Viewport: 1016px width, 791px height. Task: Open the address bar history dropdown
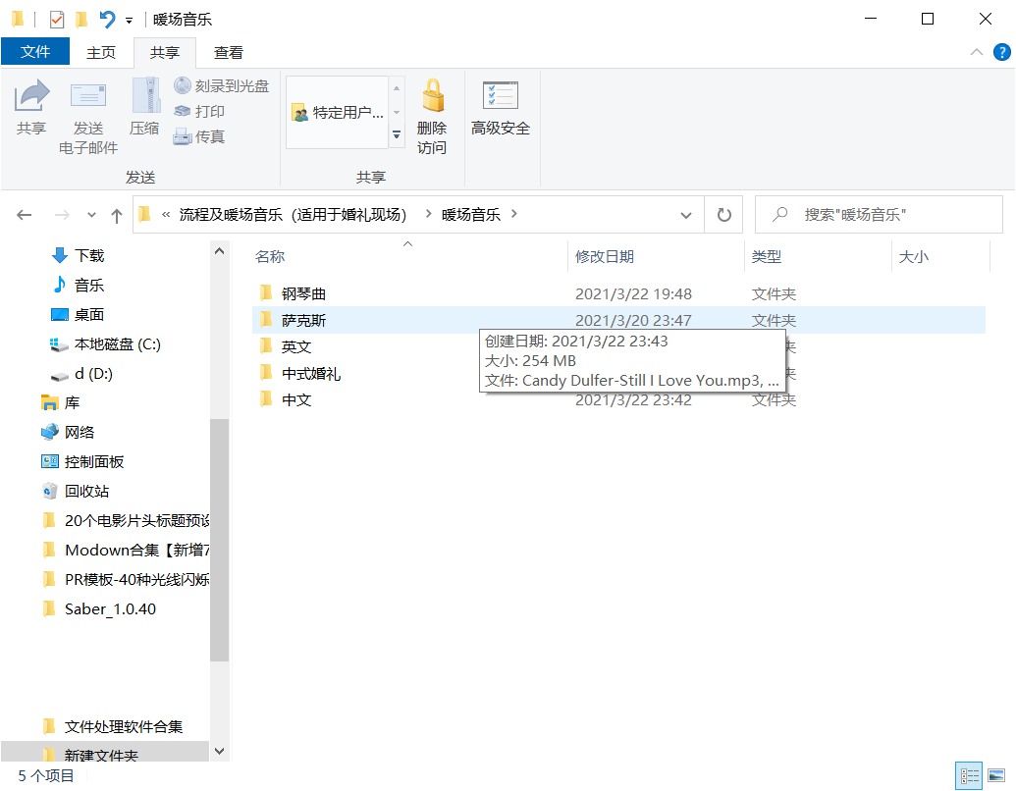click(x=685, y=215)
